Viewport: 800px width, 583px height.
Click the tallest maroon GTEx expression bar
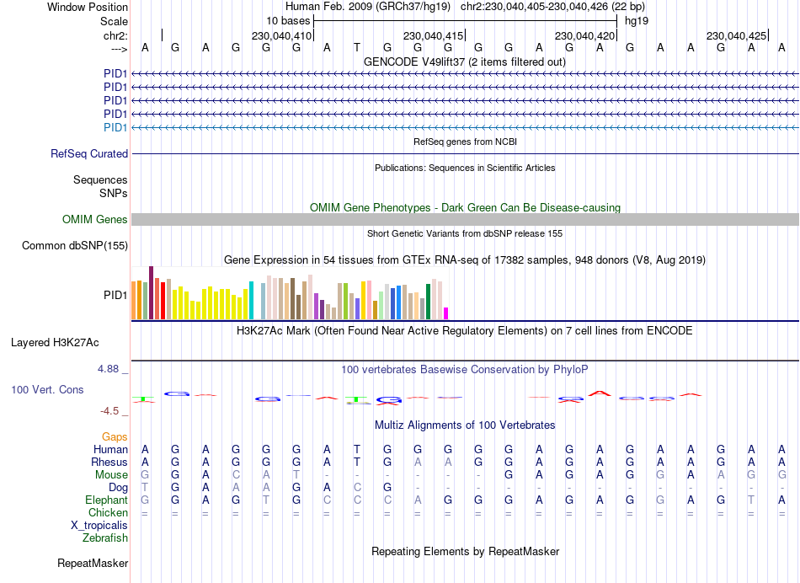tap(151, 293)
